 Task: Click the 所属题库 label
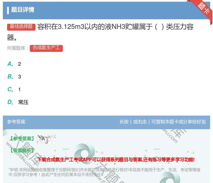click(x=18, y=48)
